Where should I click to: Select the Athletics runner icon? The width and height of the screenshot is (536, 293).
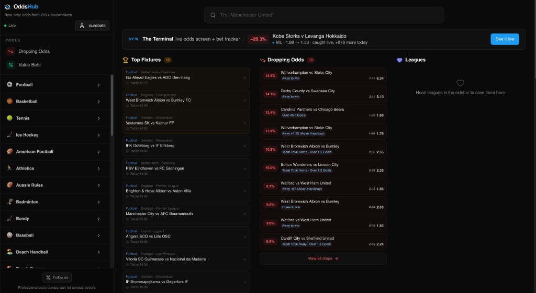[x=9, y=168]
